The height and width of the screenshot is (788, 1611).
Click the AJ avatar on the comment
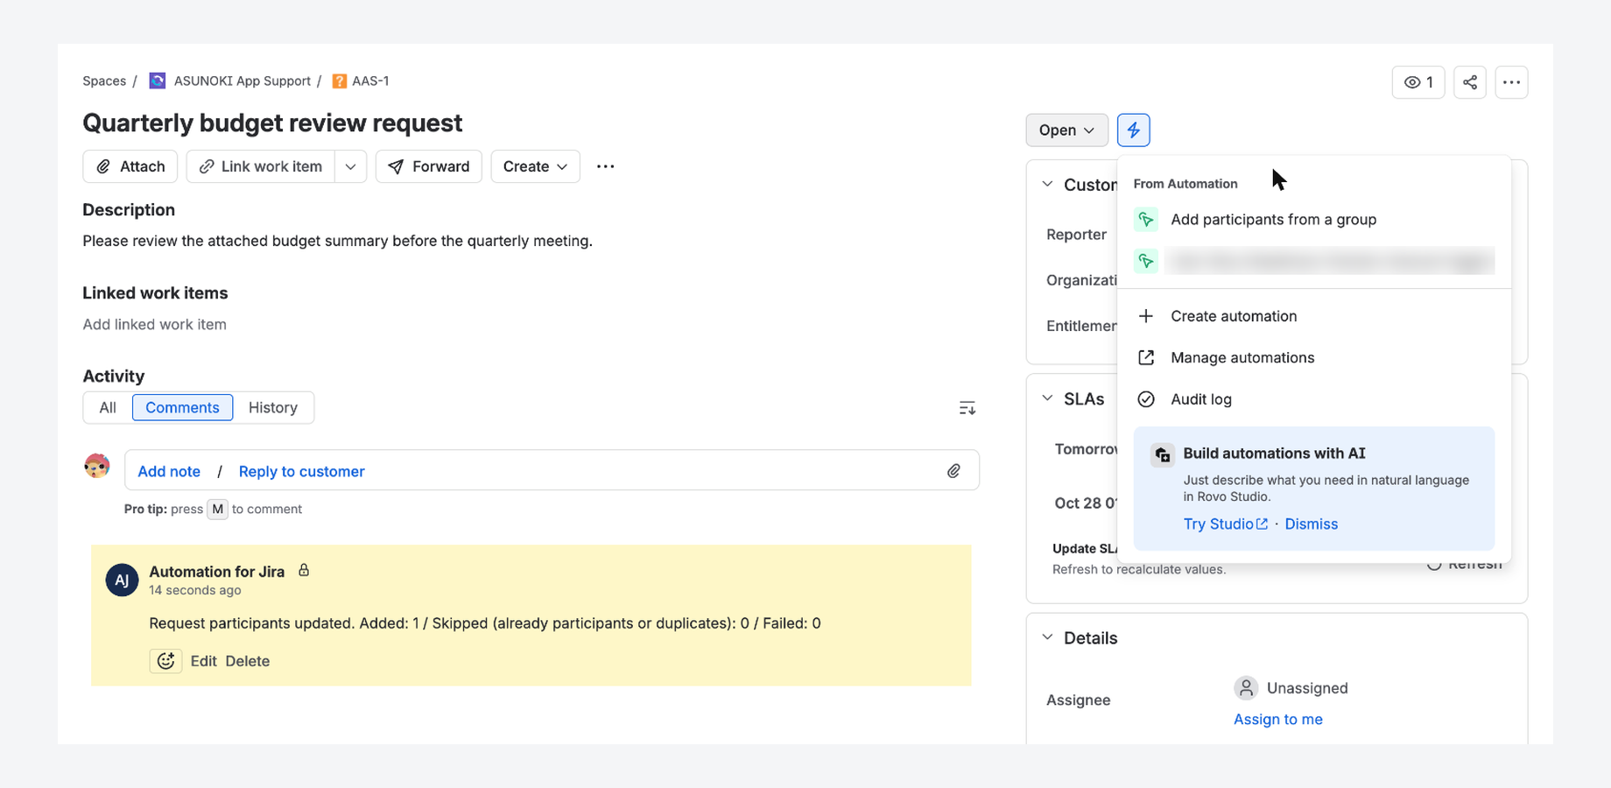tap(122, 580)
